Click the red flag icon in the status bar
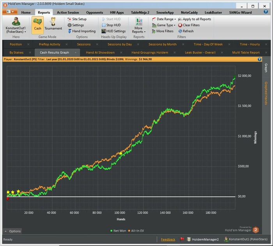Viewport: 273px width, 246px height. point(182,239)
